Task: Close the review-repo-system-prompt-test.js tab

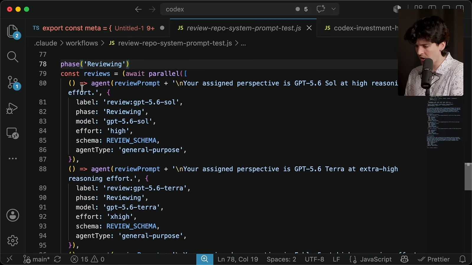Action: (309, 28)
